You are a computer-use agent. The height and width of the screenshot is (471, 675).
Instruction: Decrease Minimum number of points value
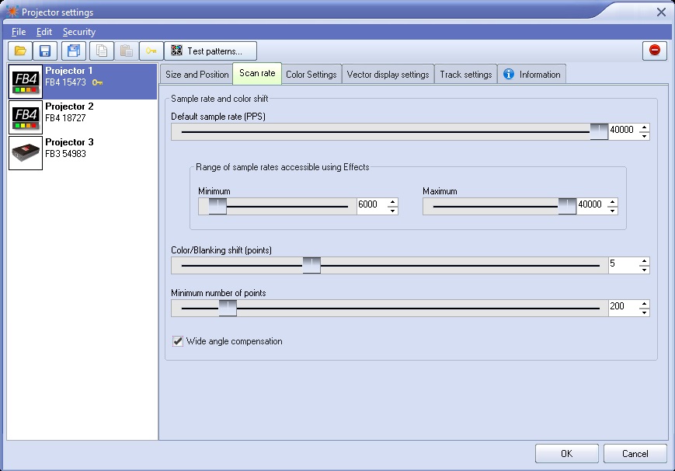tap(644, 312)
